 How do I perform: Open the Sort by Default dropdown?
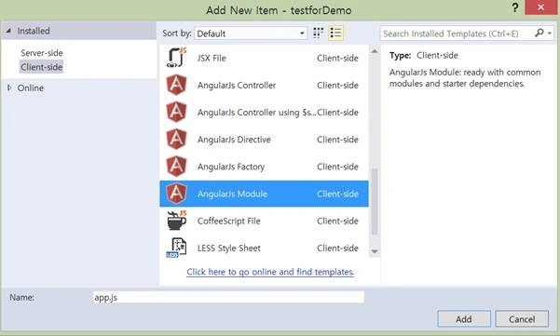coord(251,34)
